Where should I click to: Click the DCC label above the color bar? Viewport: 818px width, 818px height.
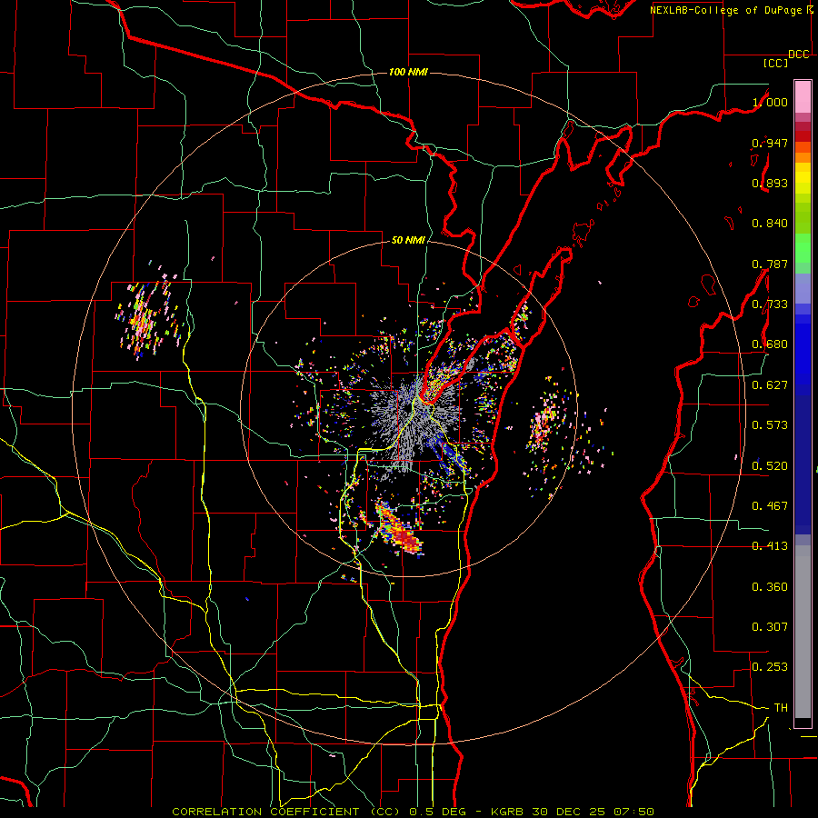pyautogui.click(x=799, y=55)
